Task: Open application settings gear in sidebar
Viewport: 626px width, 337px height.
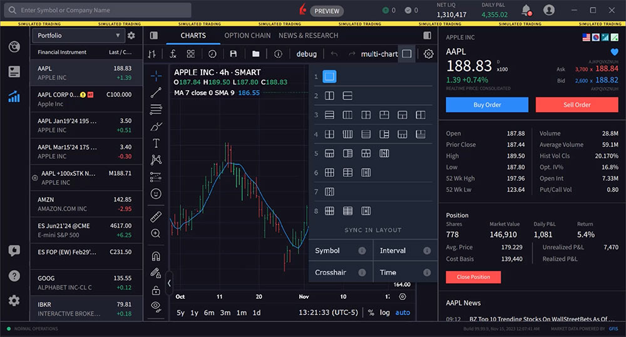Action: [x=14, y=300]
